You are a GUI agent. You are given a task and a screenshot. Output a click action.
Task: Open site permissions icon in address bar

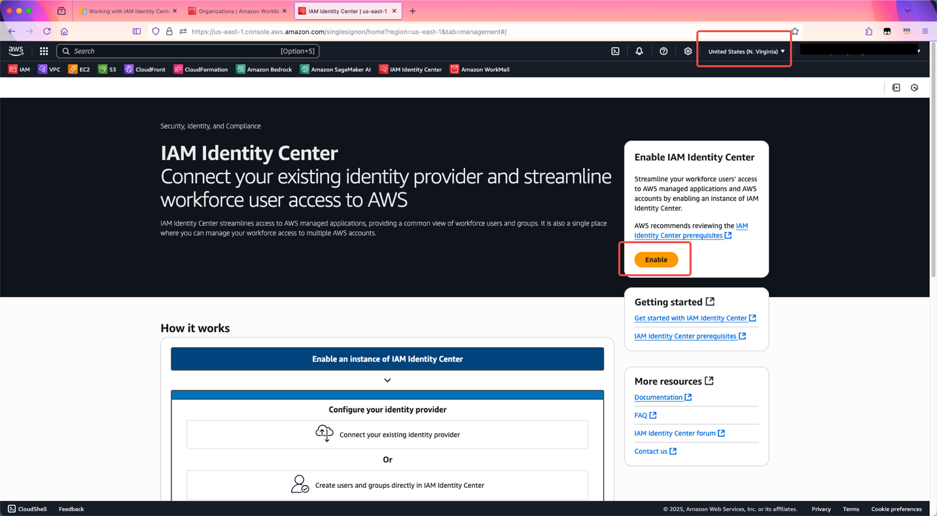pos(183,31)
